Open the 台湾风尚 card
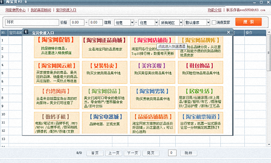The width and height of the screenshot is (271, 163). [x=56, y=98]
